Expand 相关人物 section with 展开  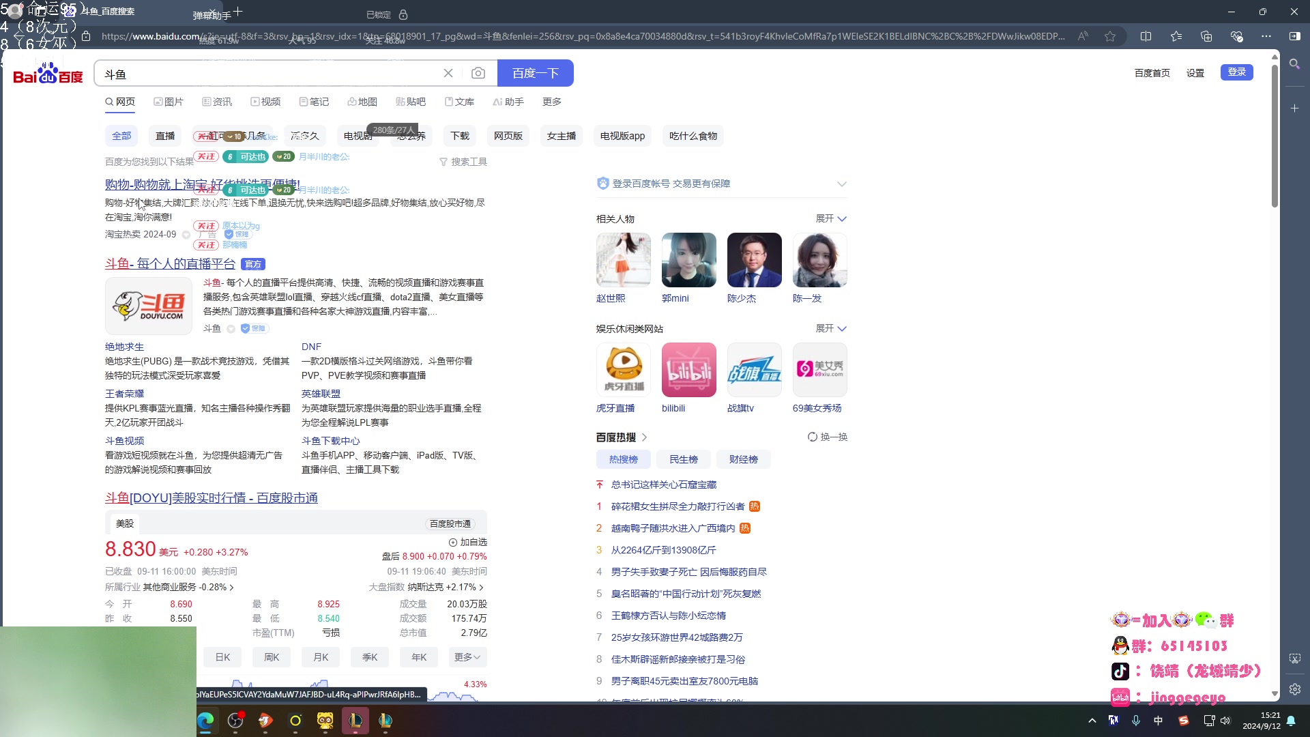coord(831,218)
